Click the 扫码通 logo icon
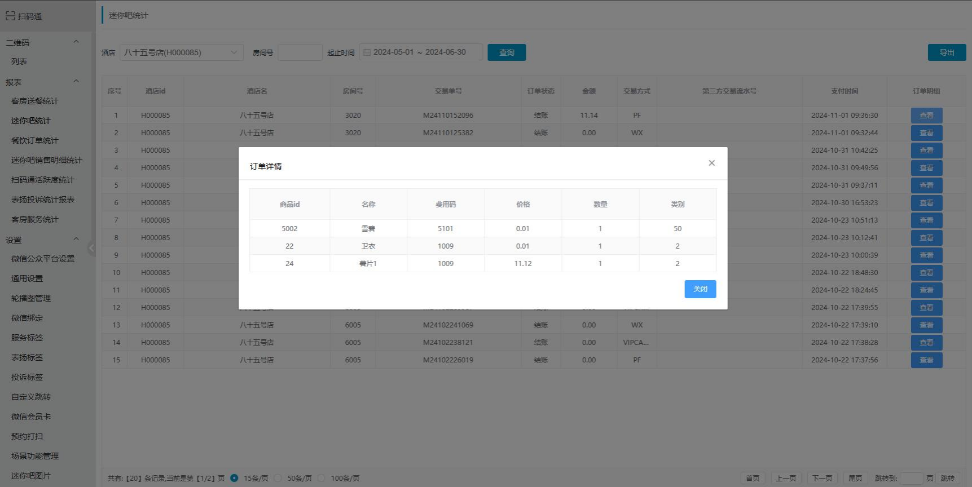Viewport: 972px width, 487px height. click(x=10, y=16)
